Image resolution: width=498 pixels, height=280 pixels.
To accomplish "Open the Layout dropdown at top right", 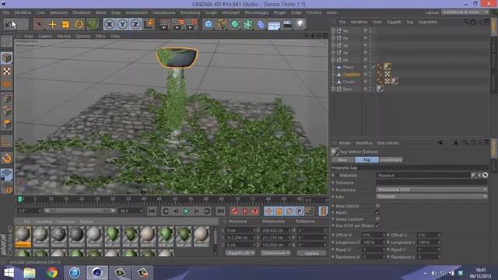I will [x=465, y=12].
